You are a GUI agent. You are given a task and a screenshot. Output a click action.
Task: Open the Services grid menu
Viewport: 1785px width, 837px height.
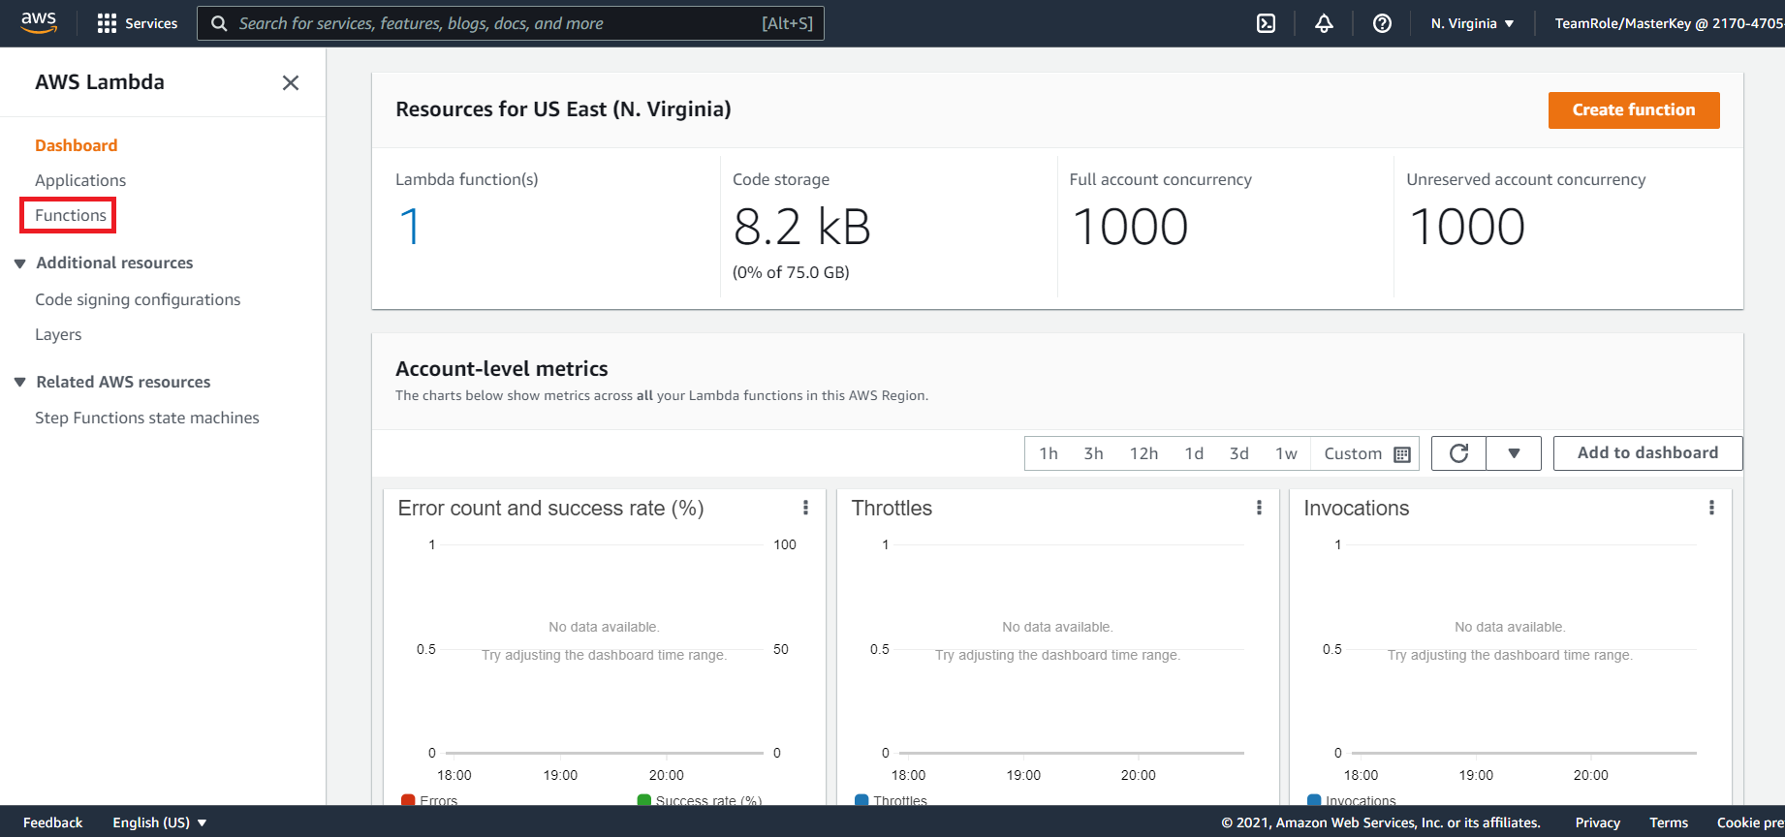(138, 23)
